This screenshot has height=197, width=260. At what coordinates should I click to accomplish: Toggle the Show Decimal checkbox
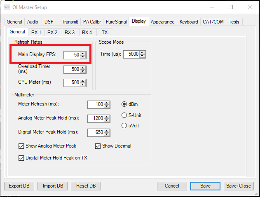point(98,146)
